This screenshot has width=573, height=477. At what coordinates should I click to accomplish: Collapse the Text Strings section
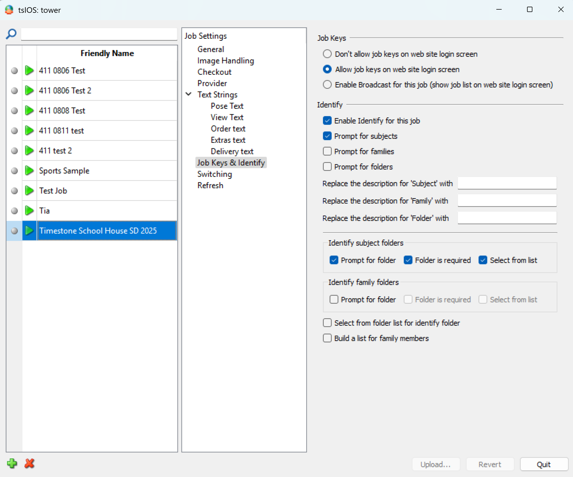coord(189,94)
